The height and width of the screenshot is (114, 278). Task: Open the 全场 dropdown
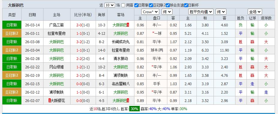click(255, 12)
